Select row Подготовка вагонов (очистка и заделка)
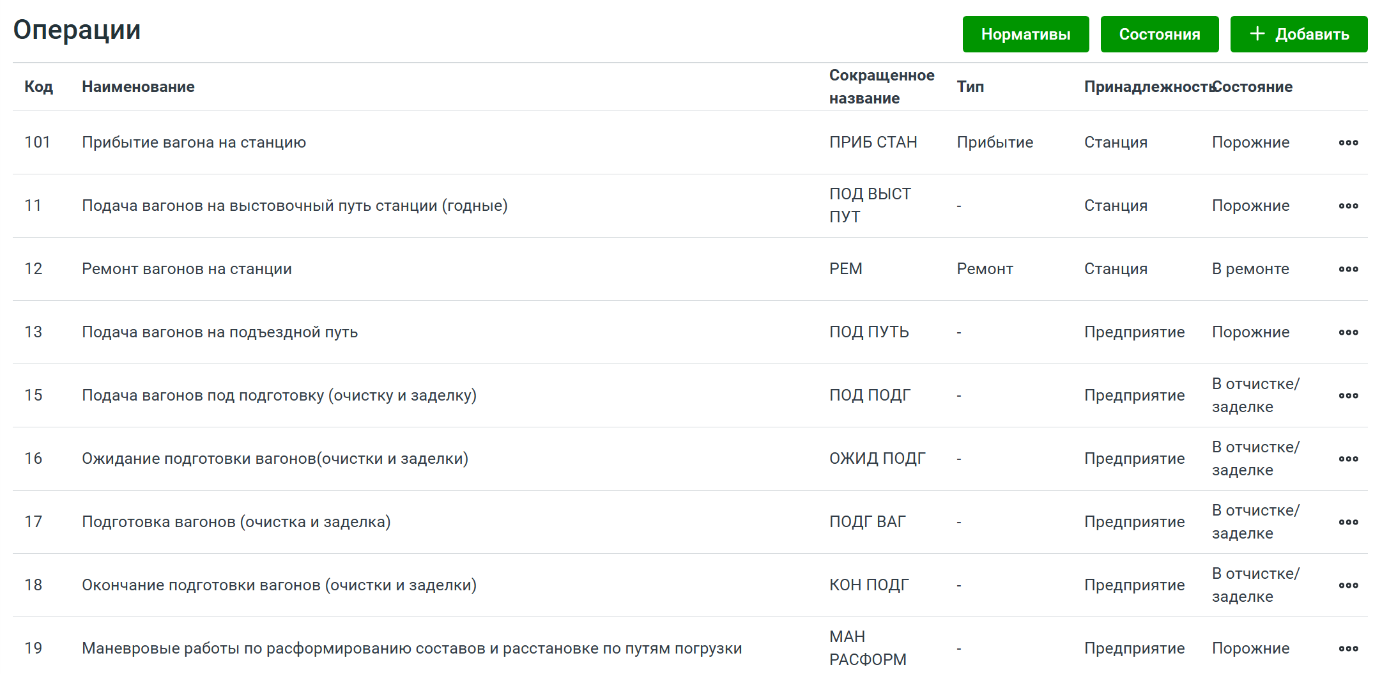This screenshot has height=674, width=1389. (x=236, y=522)
